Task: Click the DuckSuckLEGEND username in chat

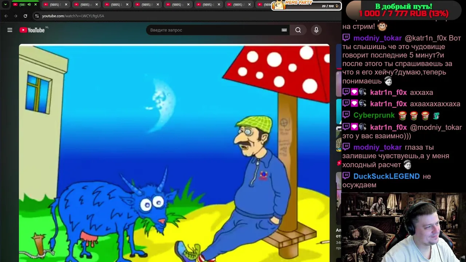Action: [386, 176]
